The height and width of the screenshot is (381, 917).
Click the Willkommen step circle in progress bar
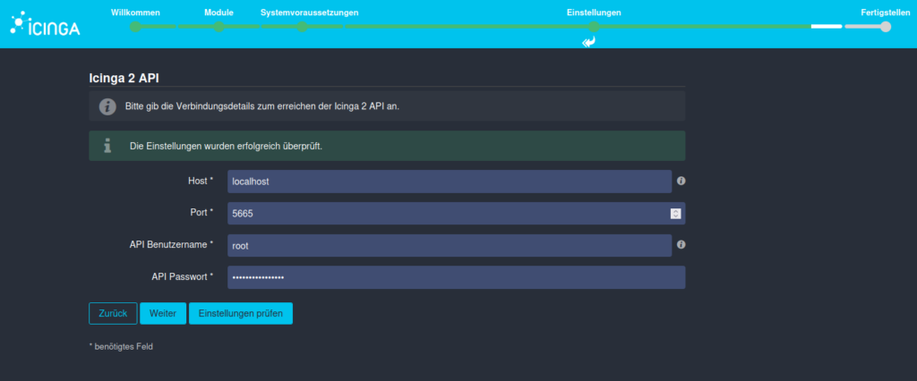[136, 27]
